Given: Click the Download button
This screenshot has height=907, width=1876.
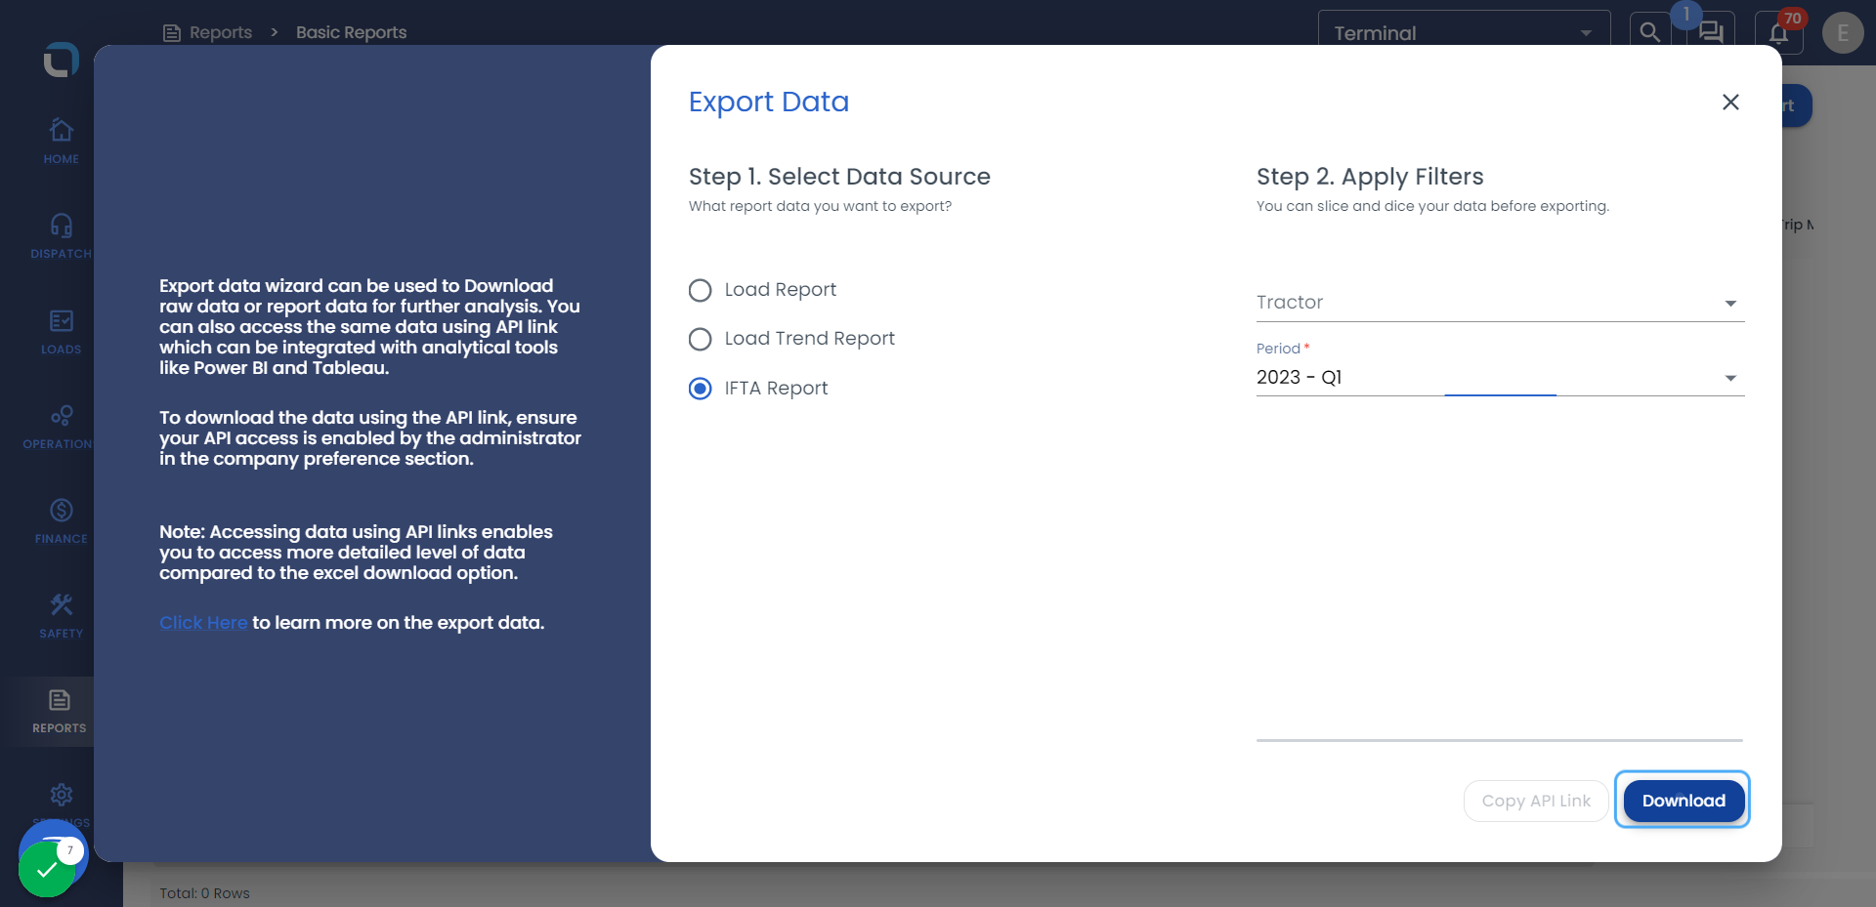Looking at the screenshot, I should click(1683, 801).
